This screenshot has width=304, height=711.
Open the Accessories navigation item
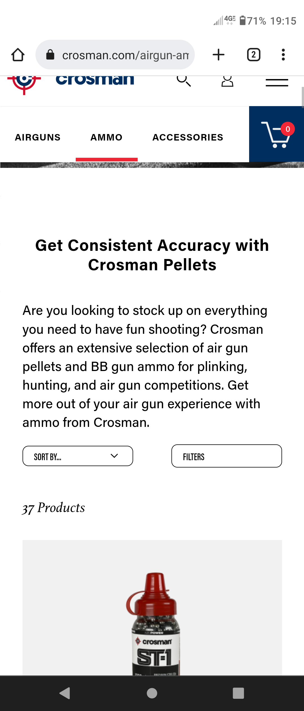(x=188, y=137)
